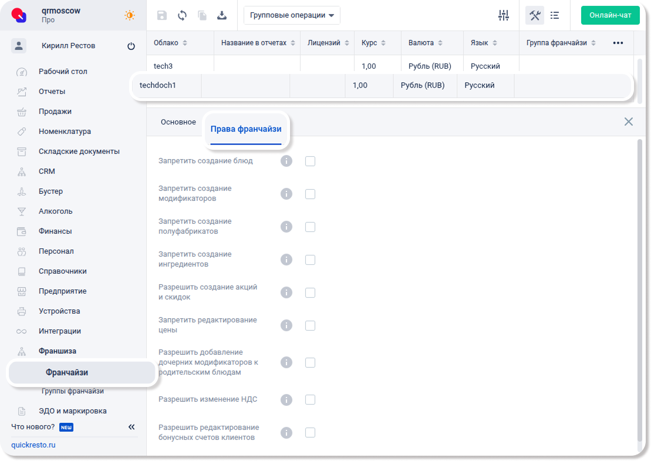Open the filter sliders settings icon

[x=503, y=16]
